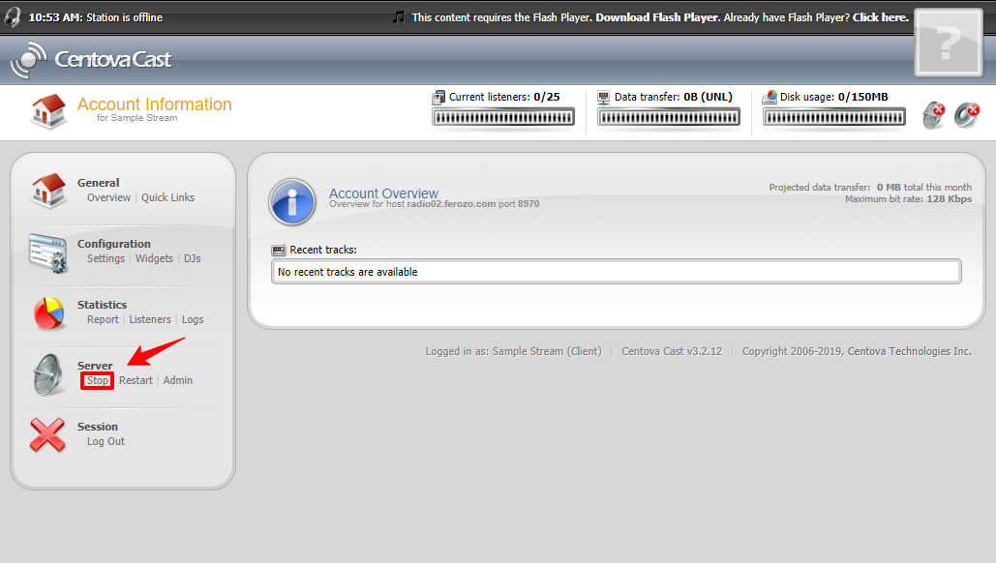This screenshot has height=563, width=996.
Task: Click the Statistics pie chart icon
Action: coord(48,313)
